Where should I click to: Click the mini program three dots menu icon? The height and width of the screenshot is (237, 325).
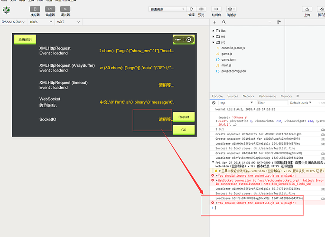click(178, 39)
